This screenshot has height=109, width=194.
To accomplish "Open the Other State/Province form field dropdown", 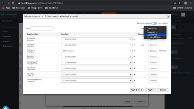I will (97, 81).
